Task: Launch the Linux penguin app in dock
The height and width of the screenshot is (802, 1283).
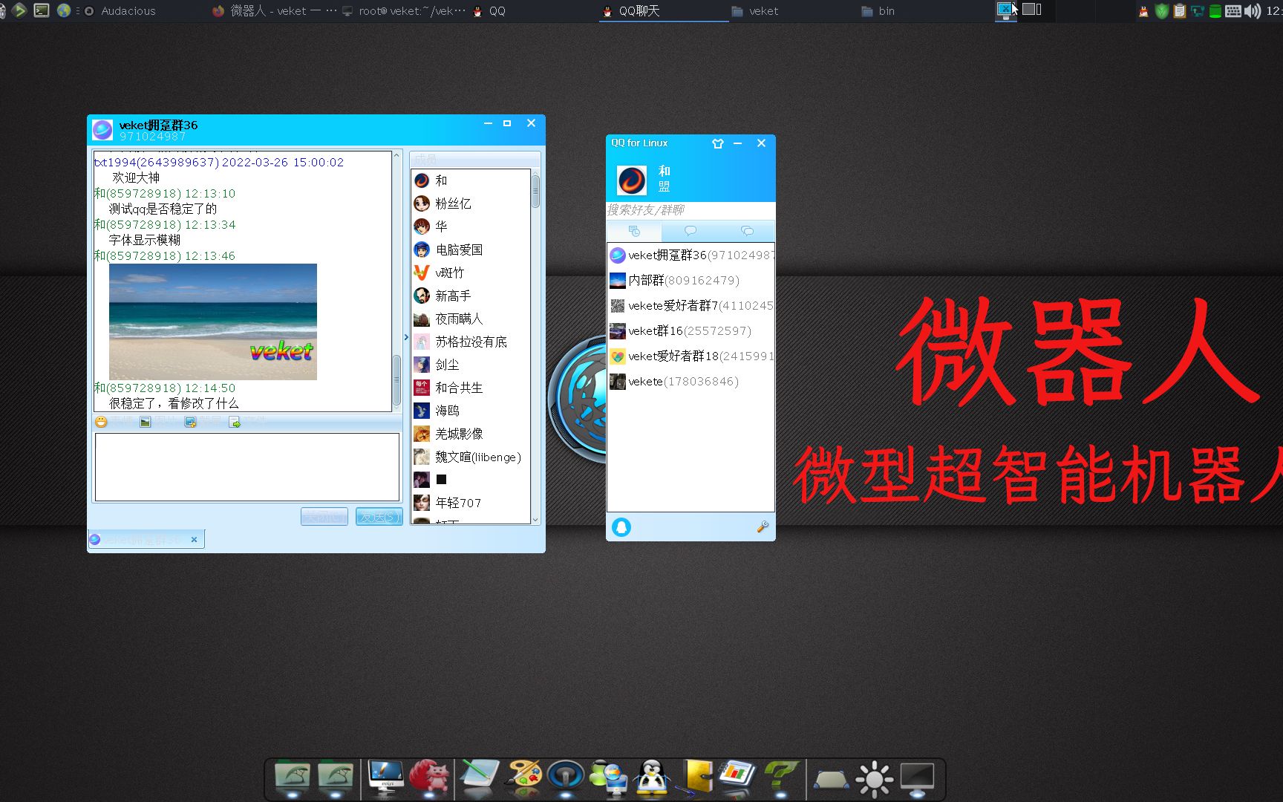Action: tap(652, 777)
